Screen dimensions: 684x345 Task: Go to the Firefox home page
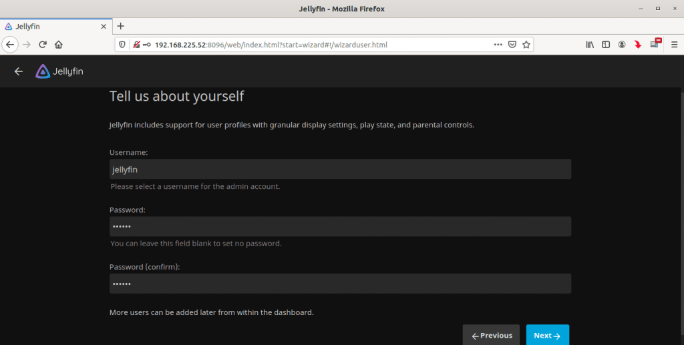[x=59, y=45]
